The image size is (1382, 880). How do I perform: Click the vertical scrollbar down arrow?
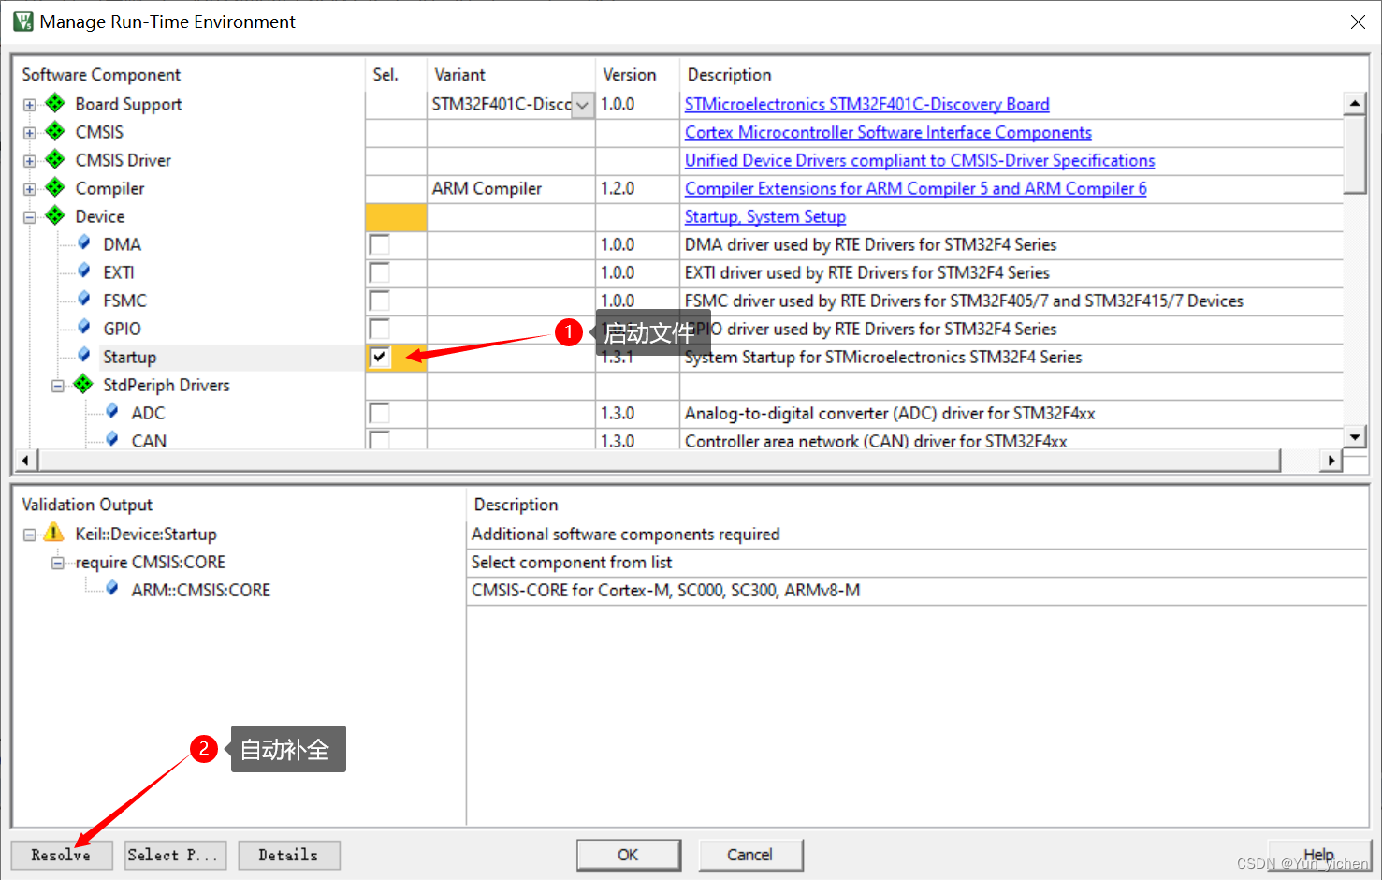coord(1354,436)
